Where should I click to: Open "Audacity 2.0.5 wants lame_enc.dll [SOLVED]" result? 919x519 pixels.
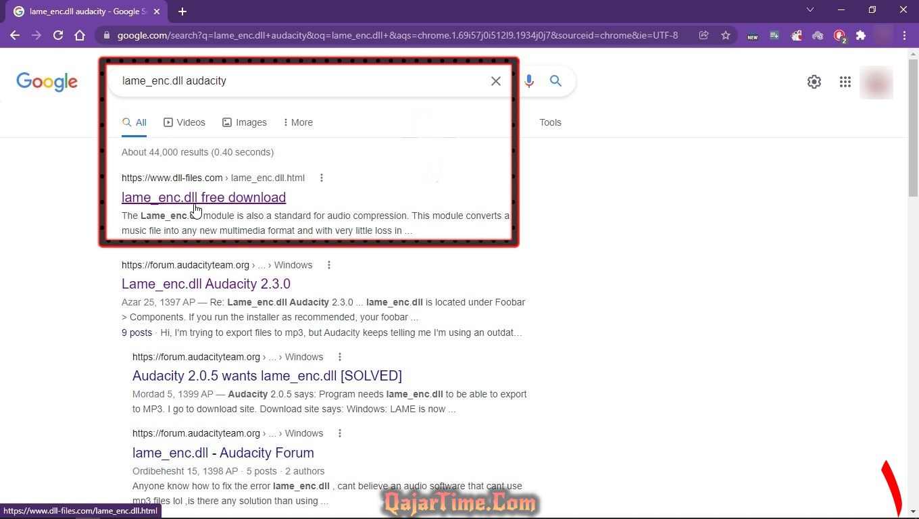pos(267,376)
